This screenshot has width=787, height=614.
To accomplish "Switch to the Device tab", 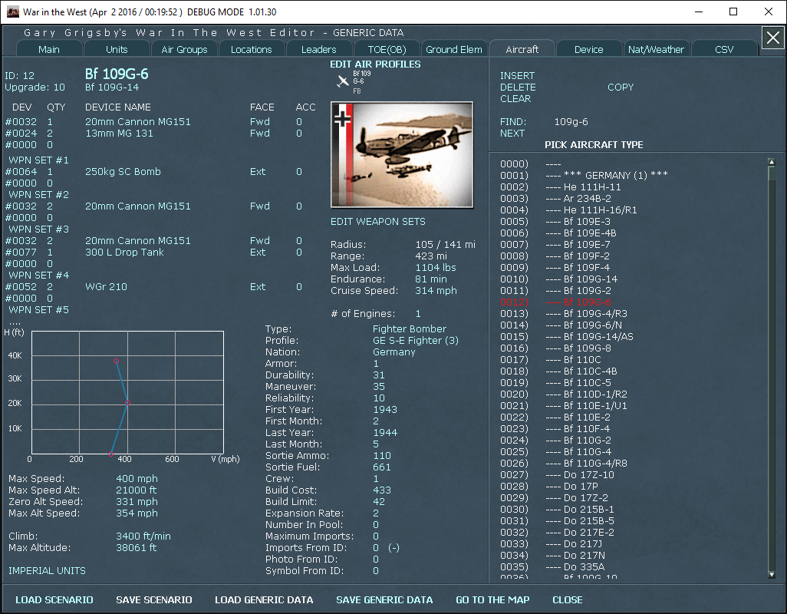I will click(x=588, y=48).
